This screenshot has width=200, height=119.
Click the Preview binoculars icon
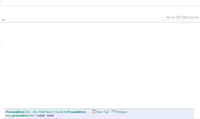(x=113, y=111)
